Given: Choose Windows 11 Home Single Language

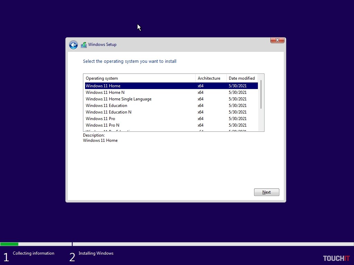Looking at the screenshot, I should 119,99.
